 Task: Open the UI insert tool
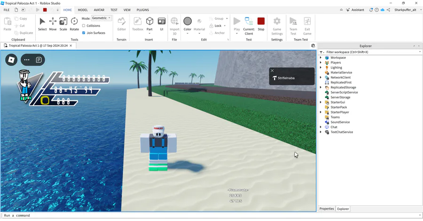click(162, 24)
